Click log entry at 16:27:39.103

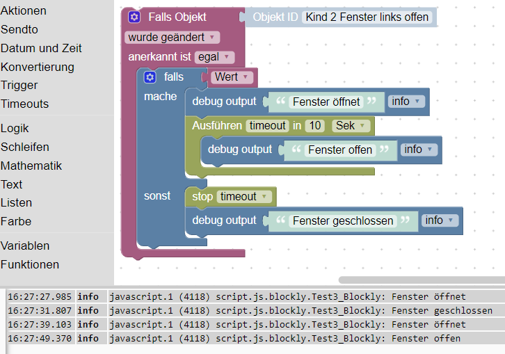click(252, 324)
